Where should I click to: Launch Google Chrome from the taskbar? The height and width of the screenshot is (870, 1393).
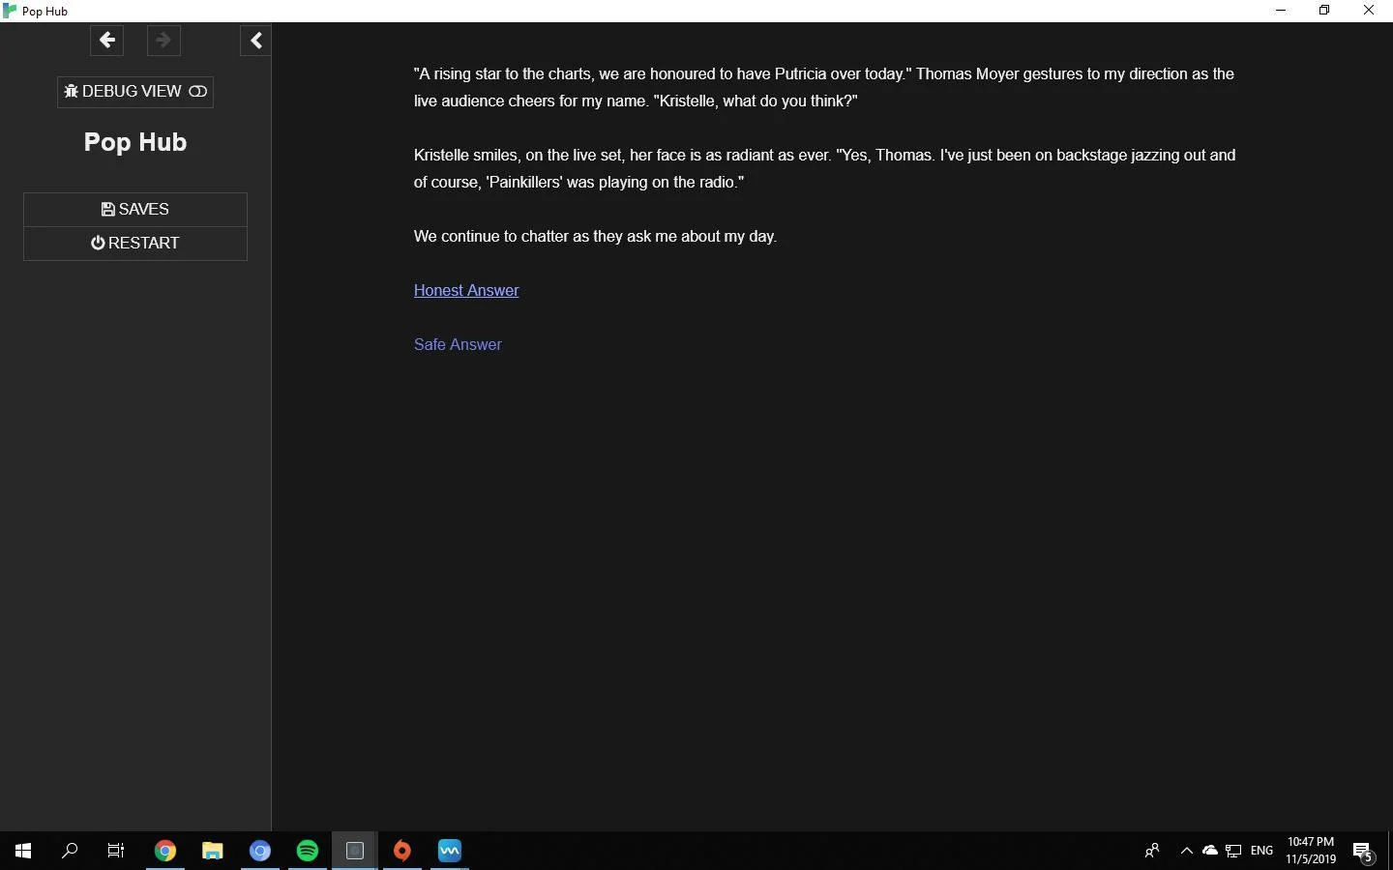[165, 851]
